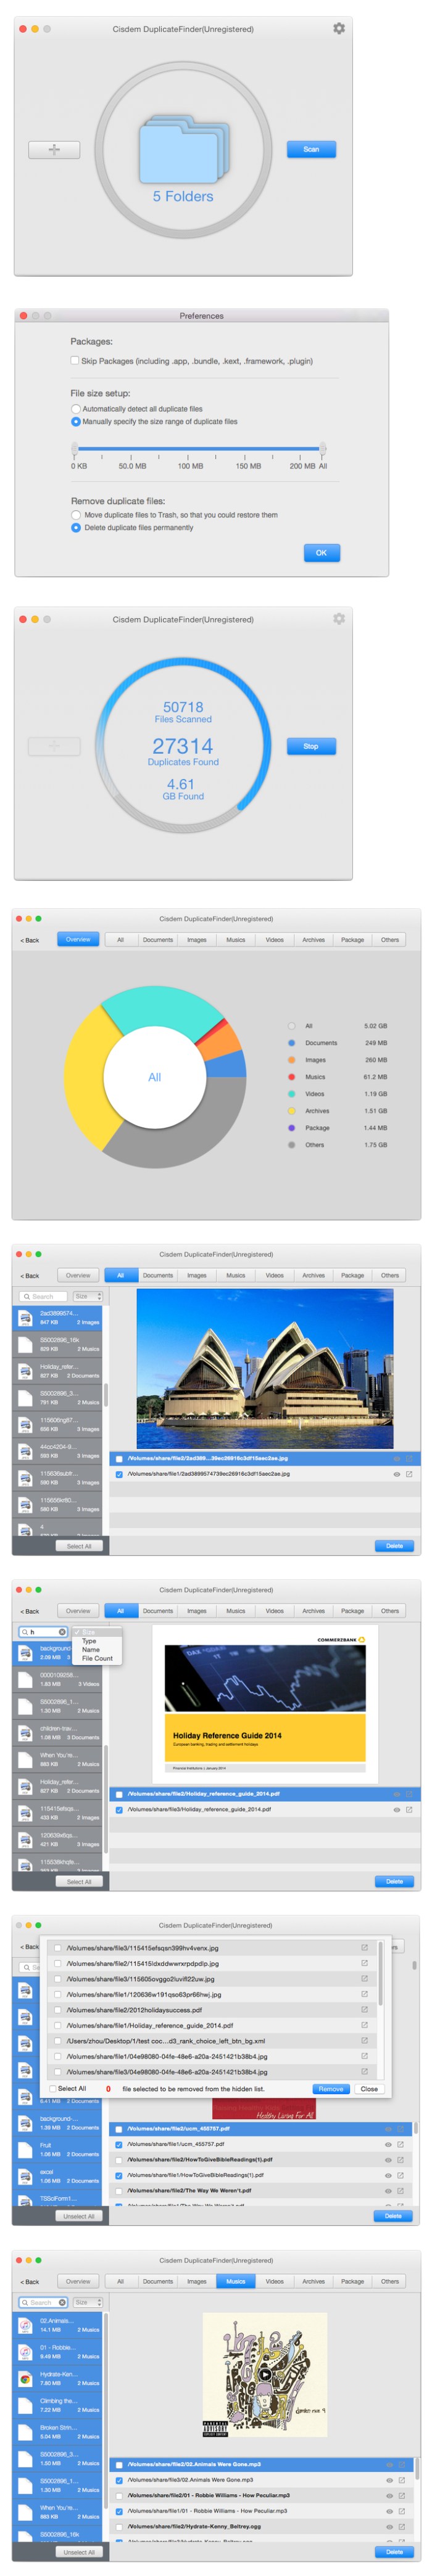Choose Name in the sort dropdown

coord(90,1649)
